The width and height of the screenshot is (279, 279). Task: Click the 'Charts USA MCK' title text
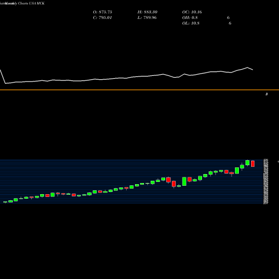tap(31, 3)
